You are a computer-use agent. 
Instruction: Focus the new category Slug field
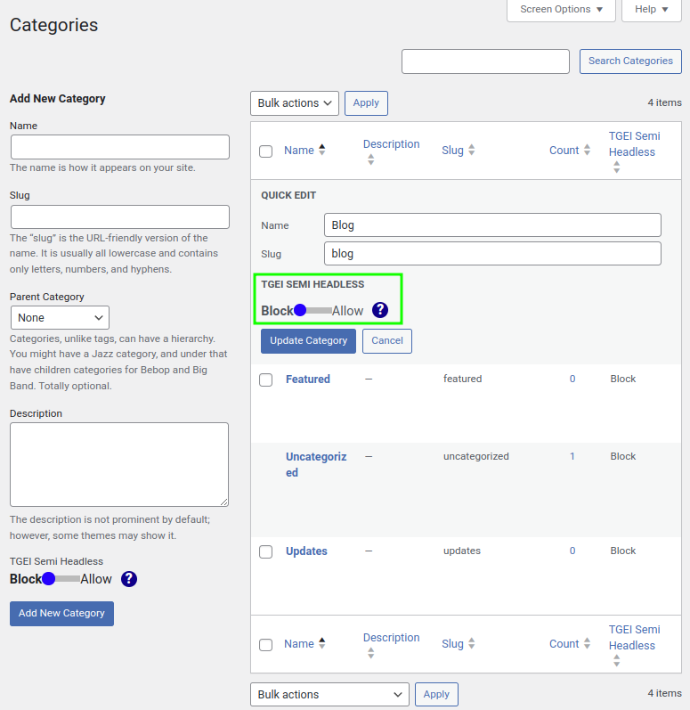click(120, 216)
